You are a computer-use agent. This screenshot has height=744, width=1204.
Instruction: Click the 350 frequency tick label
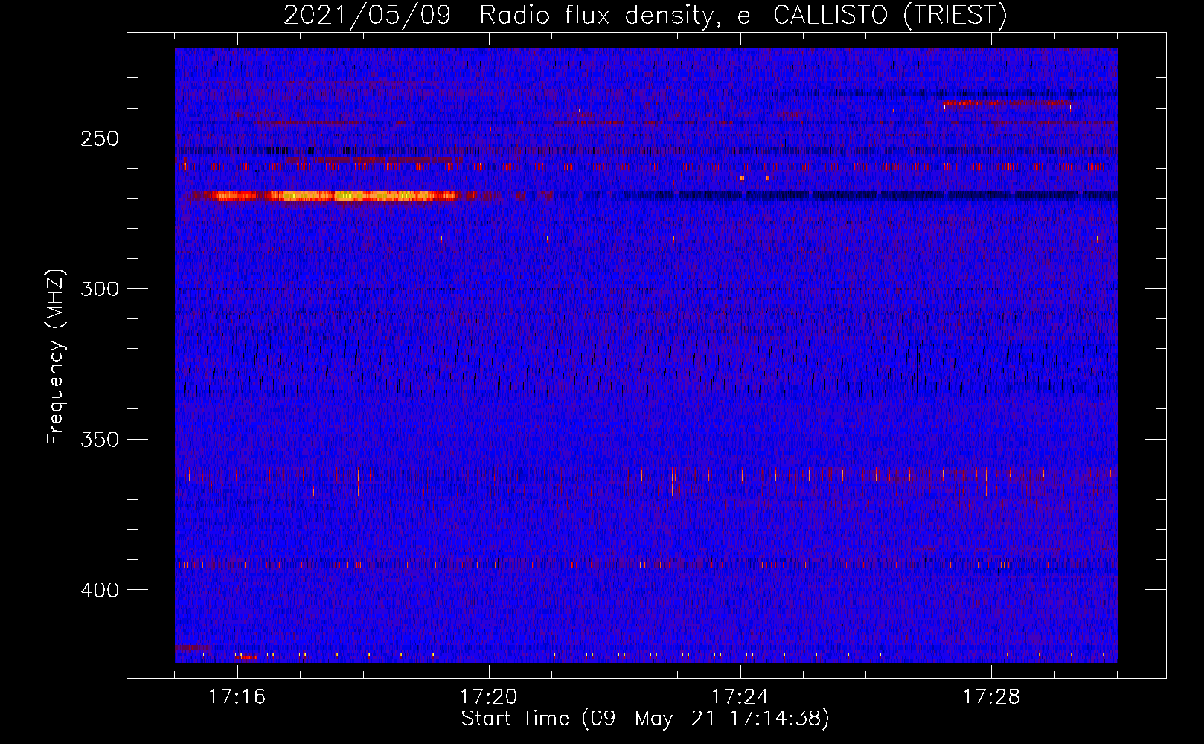click(100, 439)
